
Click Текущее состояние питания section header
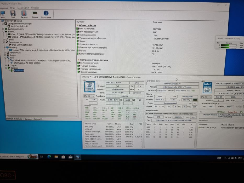point(94,60)
